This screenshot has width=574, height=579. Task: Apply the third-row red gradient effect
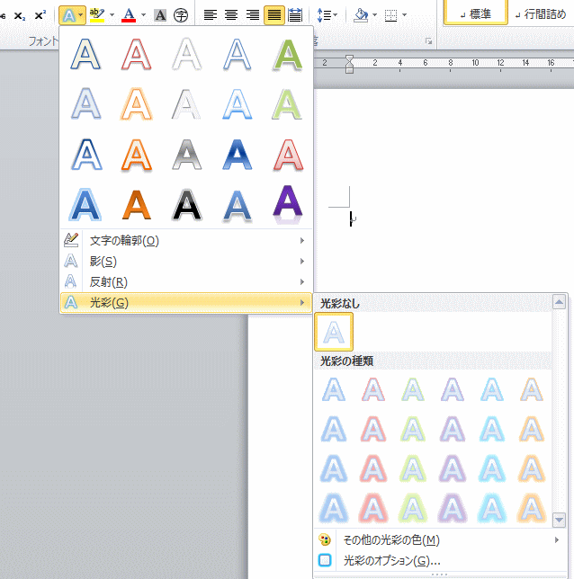click(x=288, y=155)
